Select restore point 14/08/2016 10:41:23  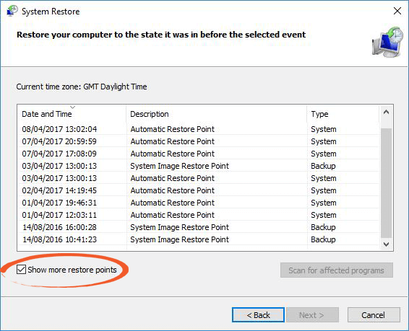(x=199, y=239)
